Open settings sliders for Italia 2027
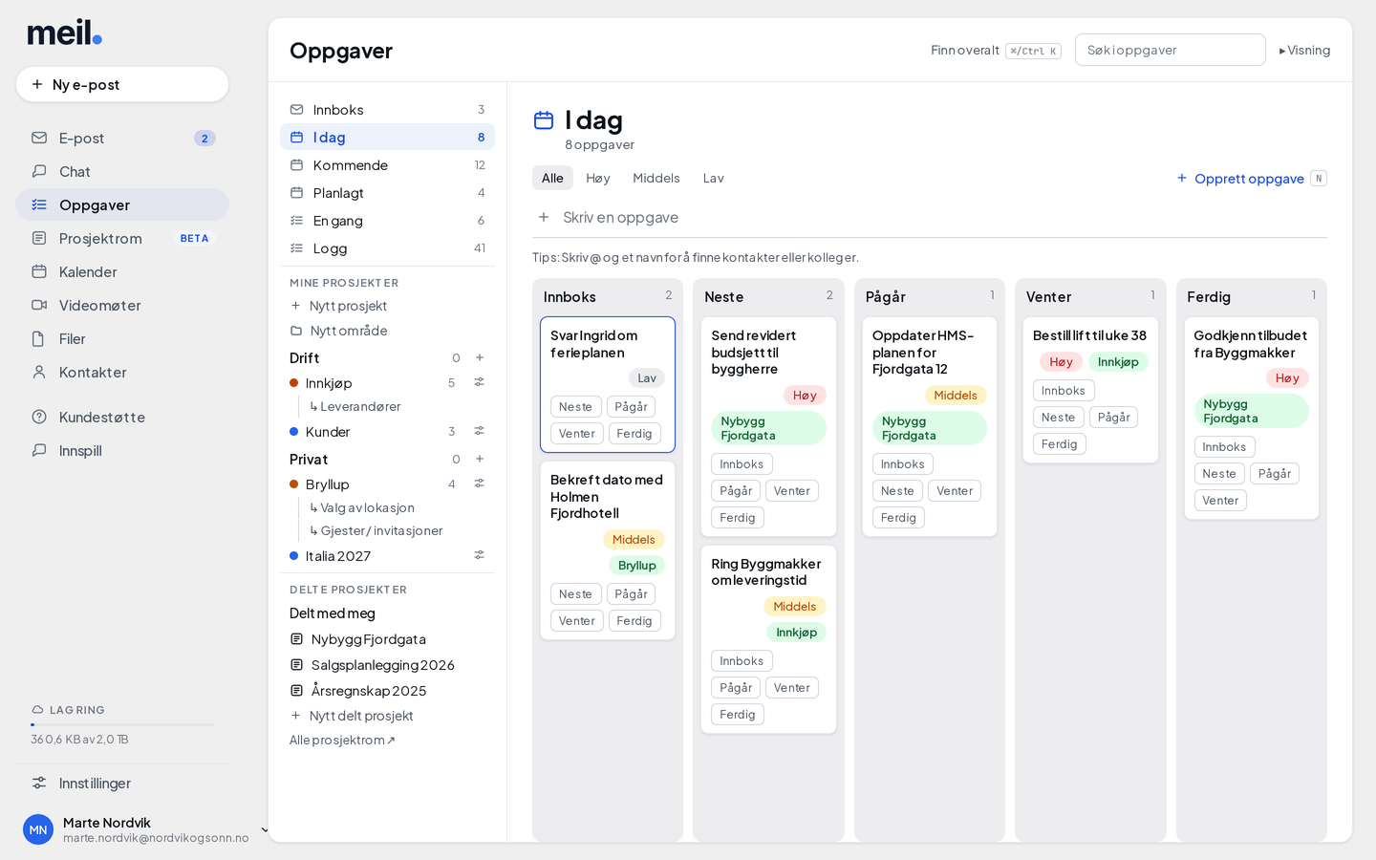The width and height of the screenshot is (1376, 860). click(x=480, y=555)
